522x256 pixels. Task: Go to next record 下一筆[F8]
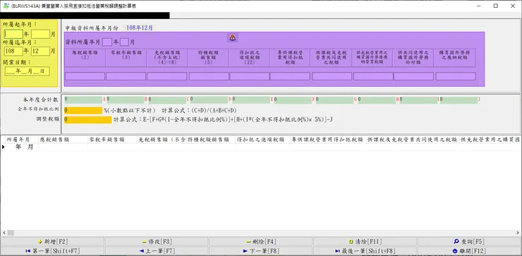pyautogui.click(x=261, y=250)
